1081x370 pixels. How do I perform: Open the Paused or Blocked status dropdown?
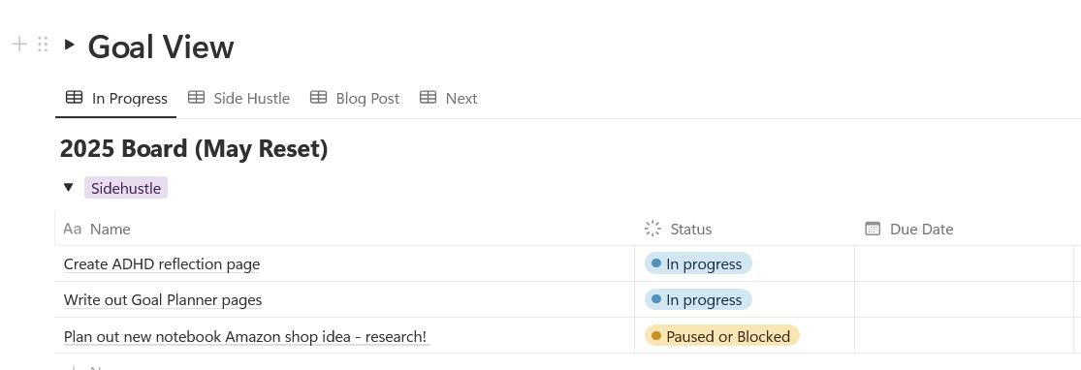pos(722,336)
